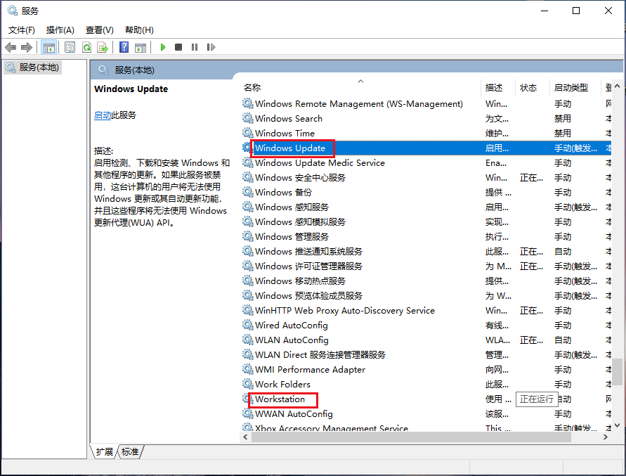Select the Windows 感知服务 row

[x=426, y=207]
